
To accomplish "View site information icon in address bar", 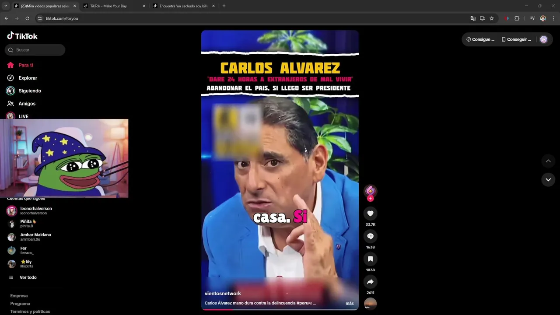I will click(x=40, y=18).
